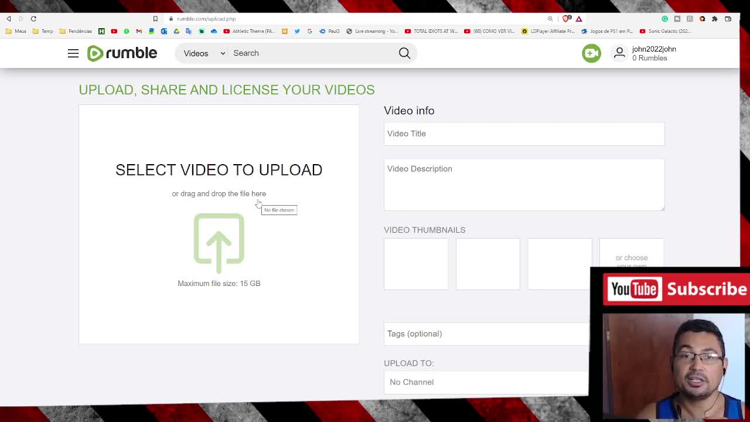The width and height of the screenshot is (750, 422).
Task: Bookmark this page icon in address bar
Action: [x=155, y=19]
